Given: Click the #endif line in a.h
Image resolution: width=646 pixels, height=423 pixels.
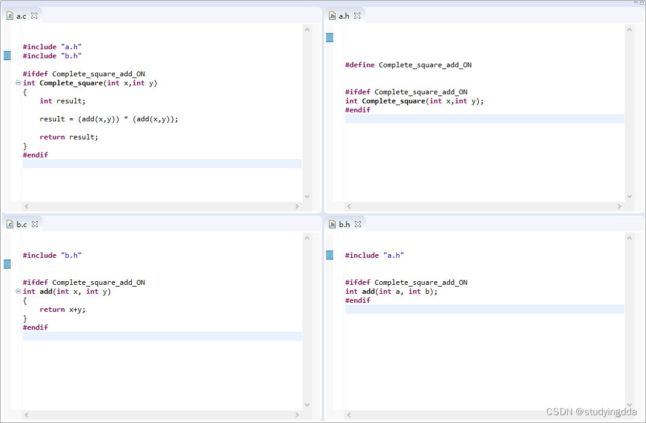Looking at the screenshot, I should [x=358, y=111].
